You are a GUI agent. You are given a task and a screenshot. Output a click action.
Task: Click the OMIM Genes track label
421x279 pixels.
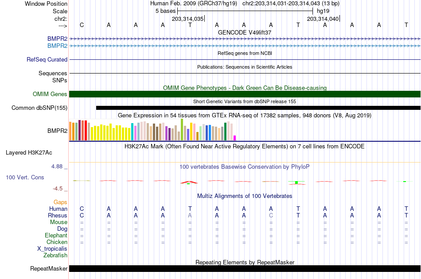(50, 94)
